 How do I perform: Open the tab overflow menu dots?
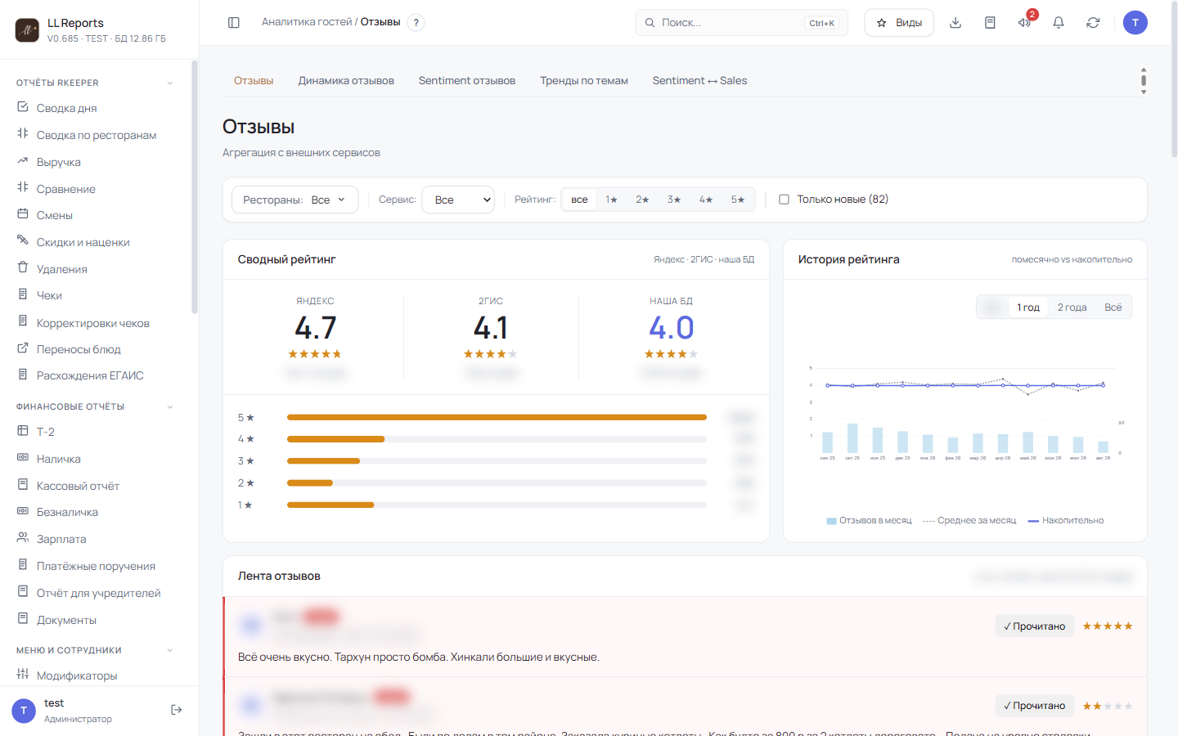1144,81
